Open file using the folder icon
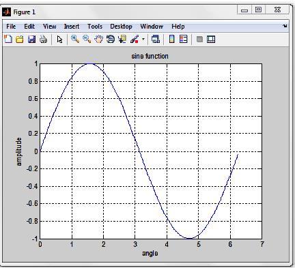295x268 pixels. point(20,40)
